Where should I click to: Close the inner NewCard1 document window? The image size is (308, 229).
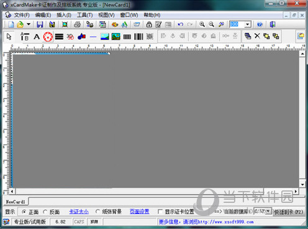click(x=302, y=15)
